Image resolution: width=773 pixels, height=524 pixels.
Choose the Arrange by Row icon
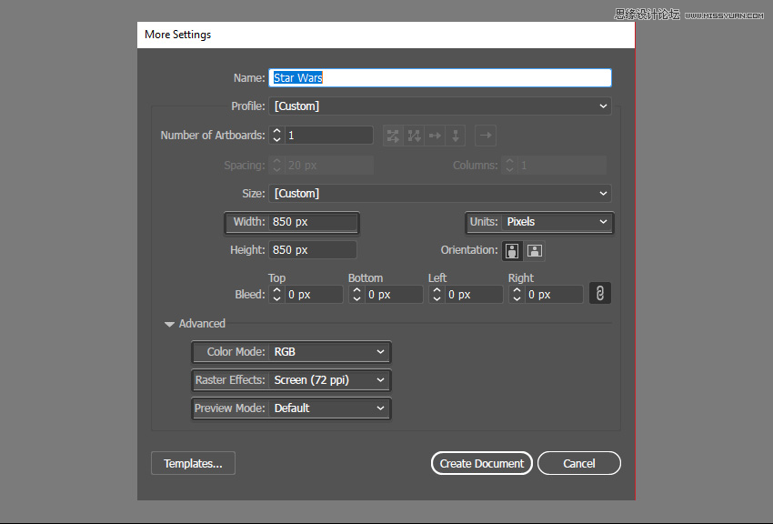pos(435,136)
